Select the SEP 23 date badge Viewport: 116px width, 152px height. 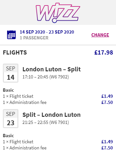pos(11,118)
